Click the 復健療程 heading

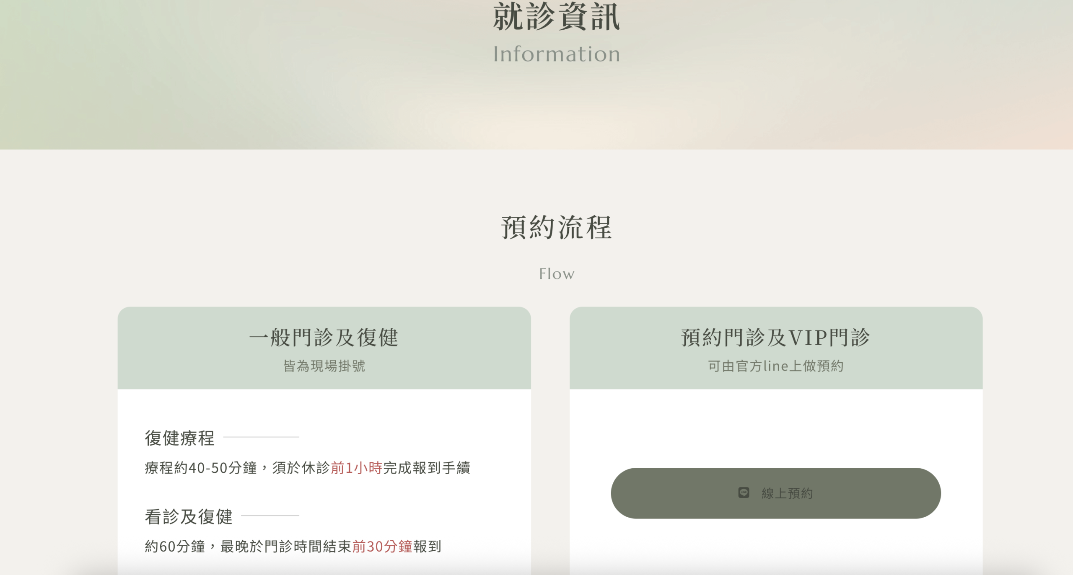pos(180,438)
